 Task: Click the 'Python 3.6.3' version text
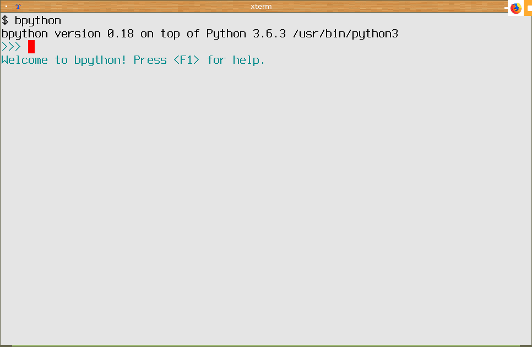tap(246, 34)
